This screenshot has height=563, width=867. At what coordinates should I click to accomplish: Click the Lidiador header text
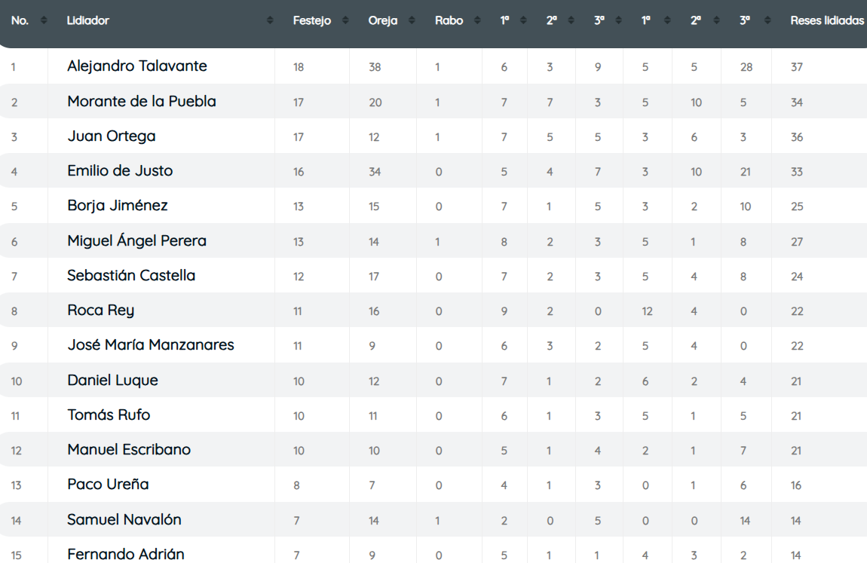click(x=88, y=20)
